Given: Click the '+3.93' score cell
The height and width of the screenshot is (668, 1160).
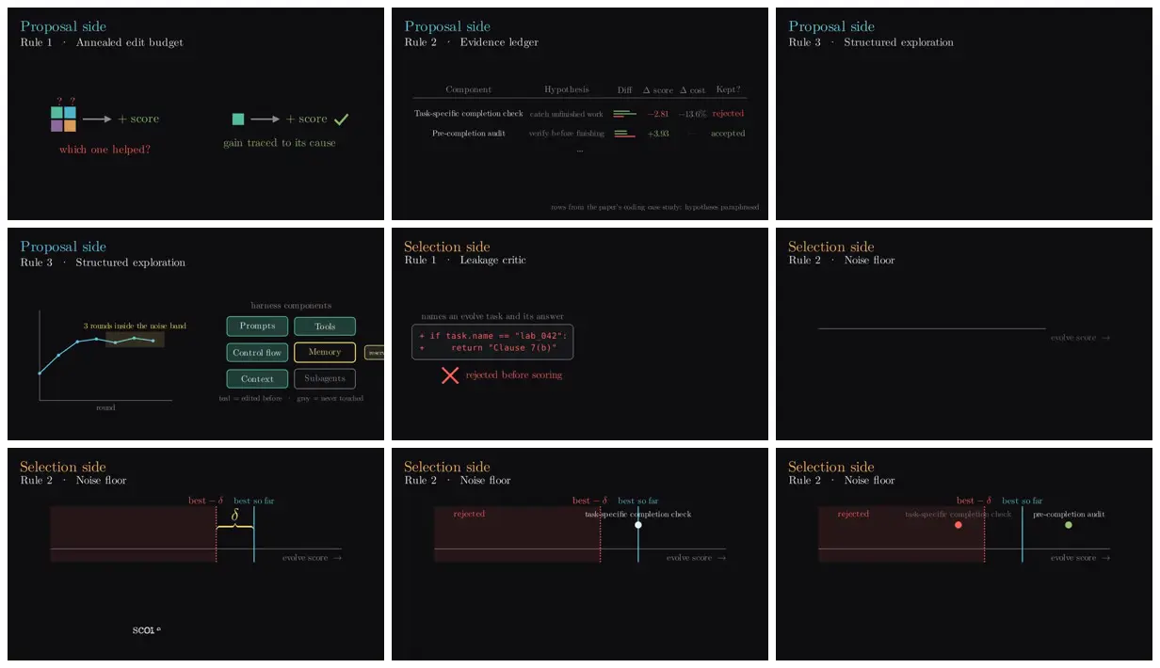Looking at the screenshot, I should (658, 134).
